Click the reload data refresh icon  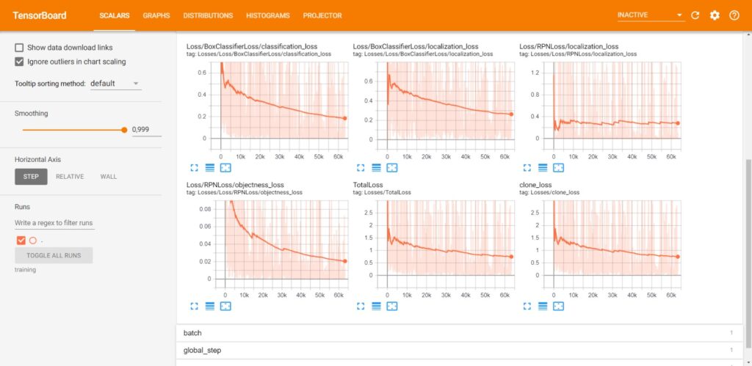pos(695,15)
